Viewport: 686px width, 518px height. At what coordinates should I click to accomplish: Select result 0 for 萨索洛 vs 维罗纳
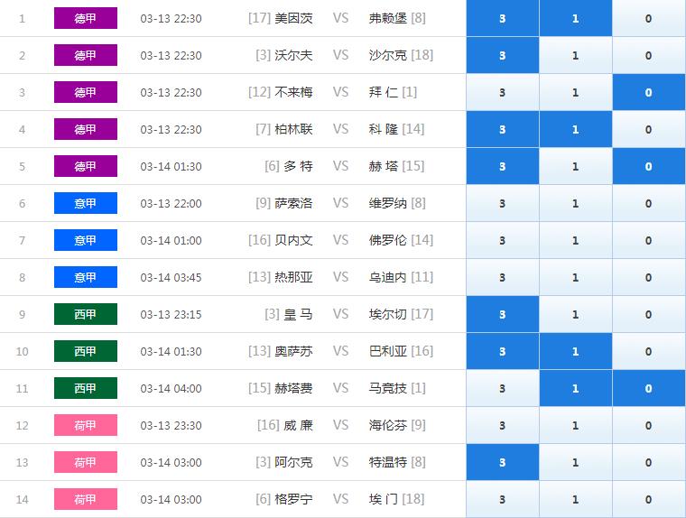[x=648, y=203]
